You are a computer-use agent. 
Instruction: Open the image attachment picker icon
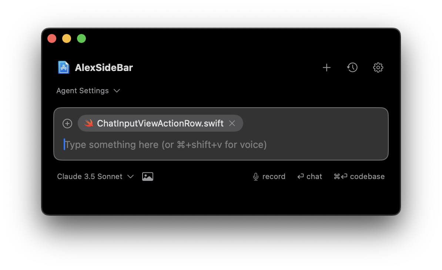pyautogui.click(x=147, y=176)
